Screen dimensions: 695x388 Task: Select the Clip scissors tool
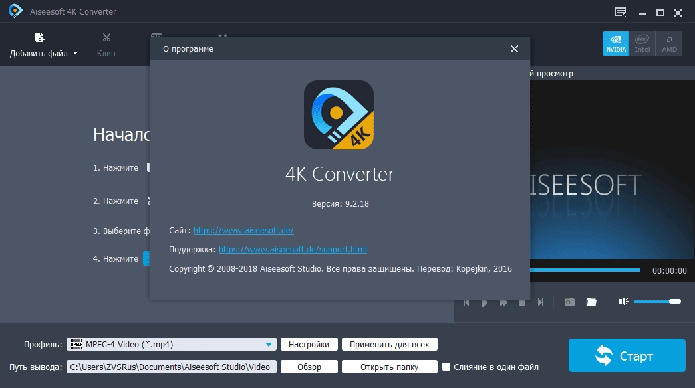106,37
